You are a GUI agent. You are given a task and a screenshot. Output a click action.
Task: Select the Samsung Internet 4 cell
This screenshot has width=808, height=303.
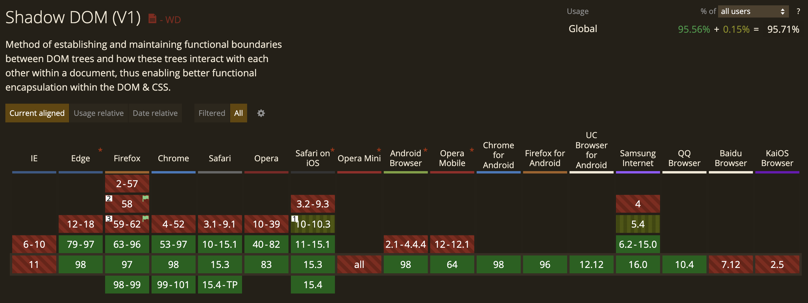[x=638, y=204]
